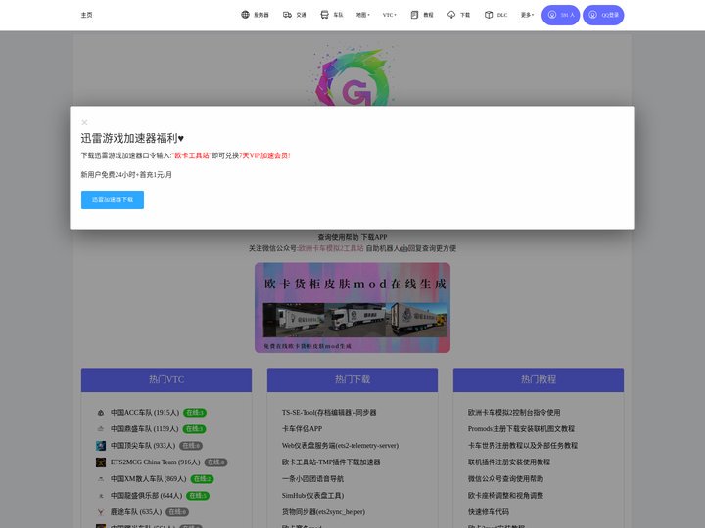This screenshot has height=528, width=705.
Task: Open 欧洲卡车模拟2控制台指令使用 tutorial
Action: tap(514, 413)
